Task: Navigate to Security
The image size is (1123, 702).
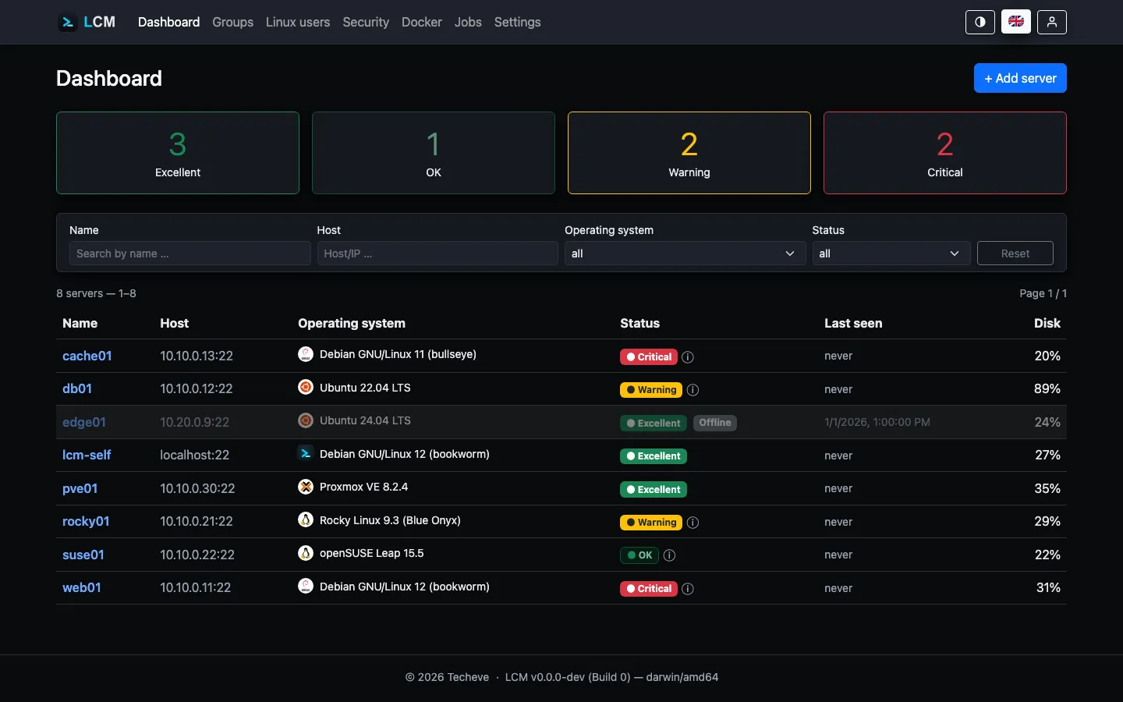Action: point(366,22)
